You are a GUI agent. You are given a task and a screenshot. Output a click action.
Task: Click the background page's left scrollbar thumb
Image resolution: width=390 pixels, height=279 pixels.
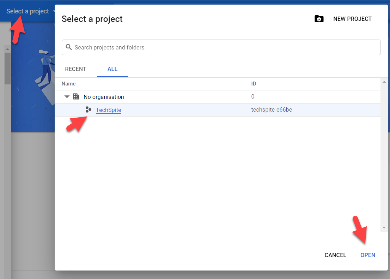[x=7, y=69]
